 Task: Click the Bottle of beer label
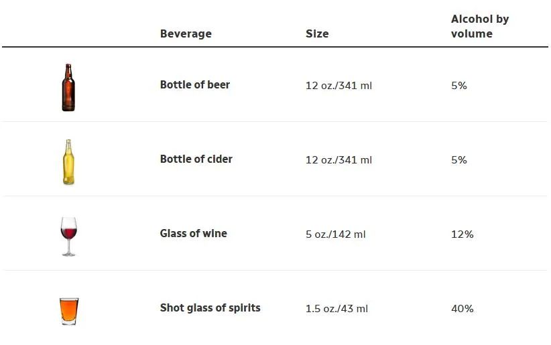(195, 84)
